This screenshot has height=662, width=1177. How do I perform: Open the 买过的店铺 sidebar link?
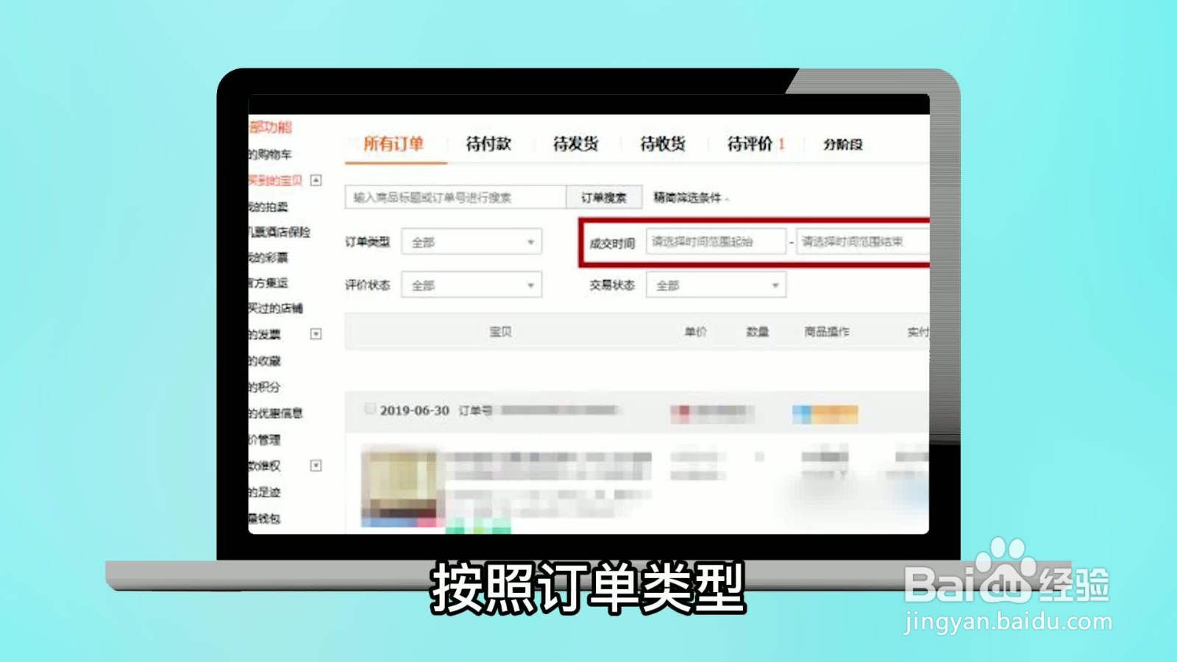[x=276, y=308]
